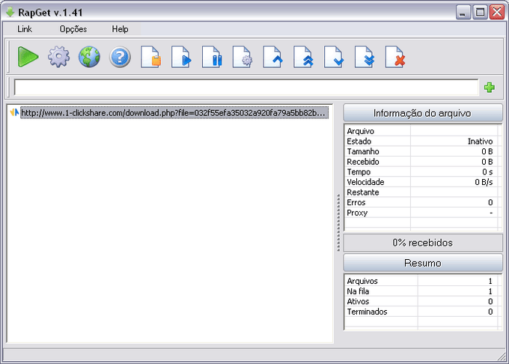This screenshot has width=509, height=364.
Task: Click the Ativos row in summary
Action: (x=421, y=301)
